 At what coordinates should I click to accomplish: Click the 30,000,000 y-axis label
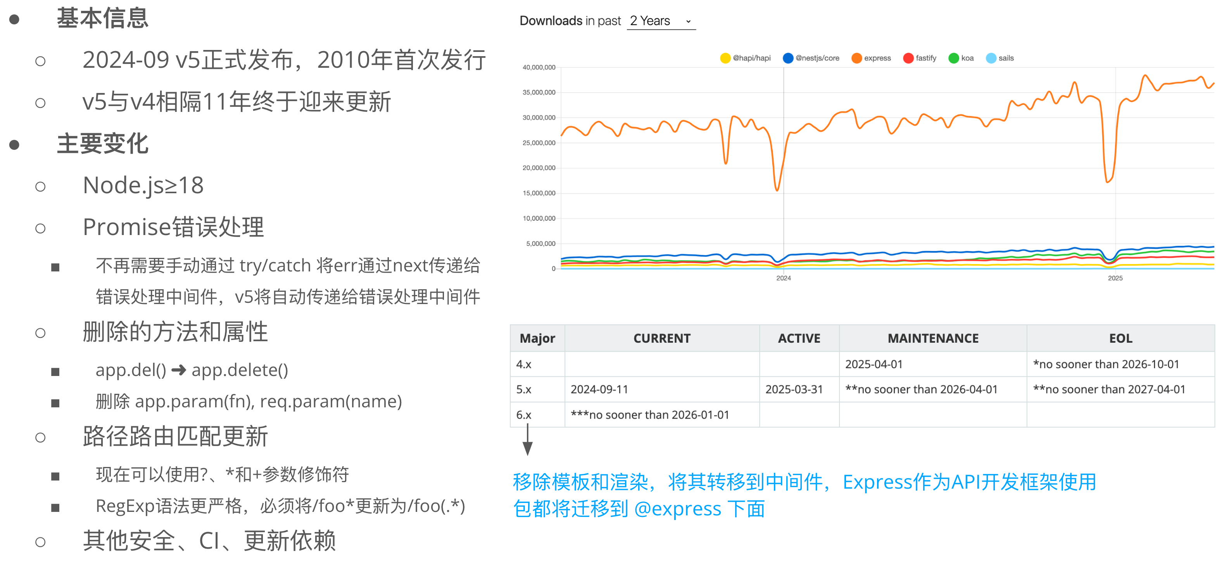tap(539, 118)
